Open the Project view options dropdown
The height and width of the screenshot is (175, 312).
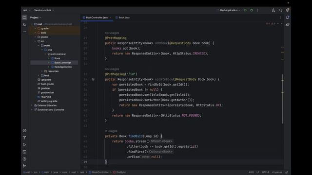point(36,17)
